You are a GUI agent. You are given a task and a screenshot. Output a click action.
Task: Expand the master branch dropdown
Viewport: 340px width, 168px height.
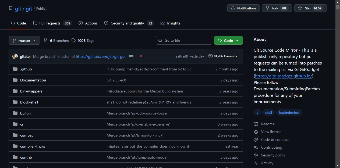click(24, 41)
